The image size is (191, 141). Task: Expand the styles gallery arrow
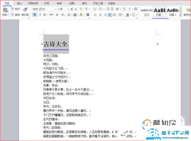(181, 15)
